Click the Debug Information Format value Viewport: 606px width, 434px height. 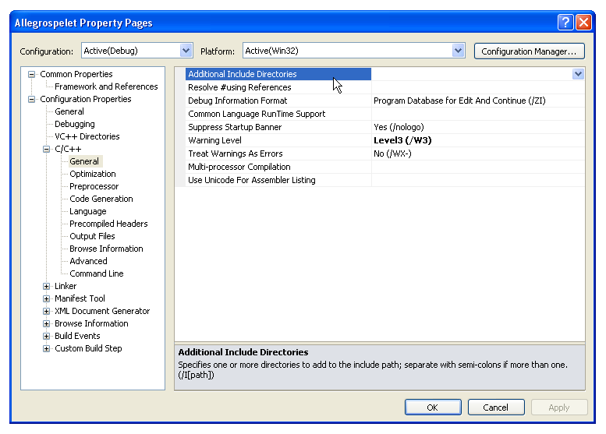tap(459, 101)
